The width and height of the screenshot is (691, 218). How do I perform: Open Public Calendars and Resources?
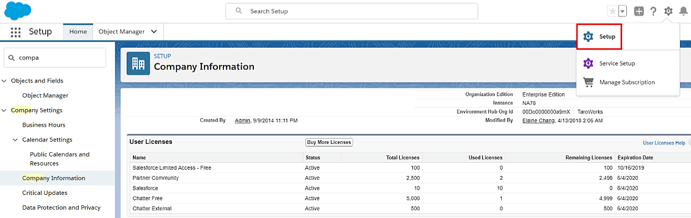coord(59,159)
